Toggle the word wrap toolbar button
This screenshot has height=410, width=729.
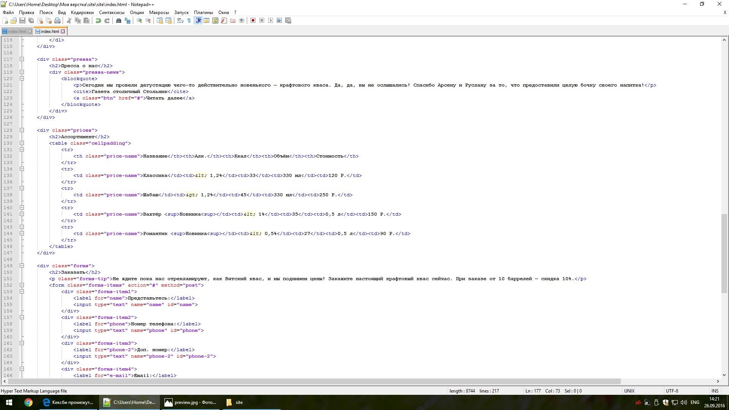pyautogui.click(x=180, y=20)
